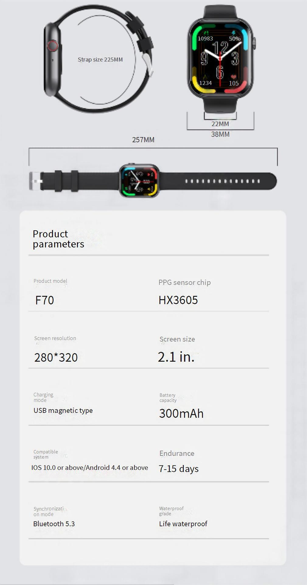Image resolution: width=307 pixels, height=585 pixels.
Task: Click the flame icon above 1234
Action: [x=205, y=77]
